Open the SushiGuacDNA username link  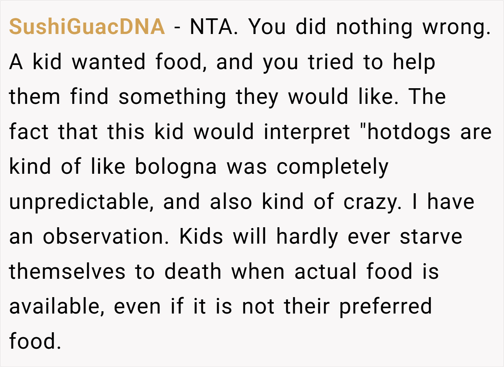click(87, 27)
